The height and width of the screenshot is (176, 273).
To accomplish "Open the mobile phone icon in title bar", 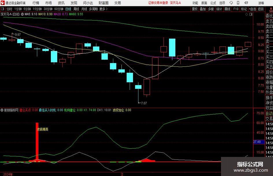I will [238, 3].
